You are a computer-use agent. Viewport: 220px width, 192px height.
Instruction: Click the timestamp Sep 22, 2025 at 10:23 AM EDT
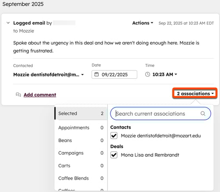click(x=186, y=23)
